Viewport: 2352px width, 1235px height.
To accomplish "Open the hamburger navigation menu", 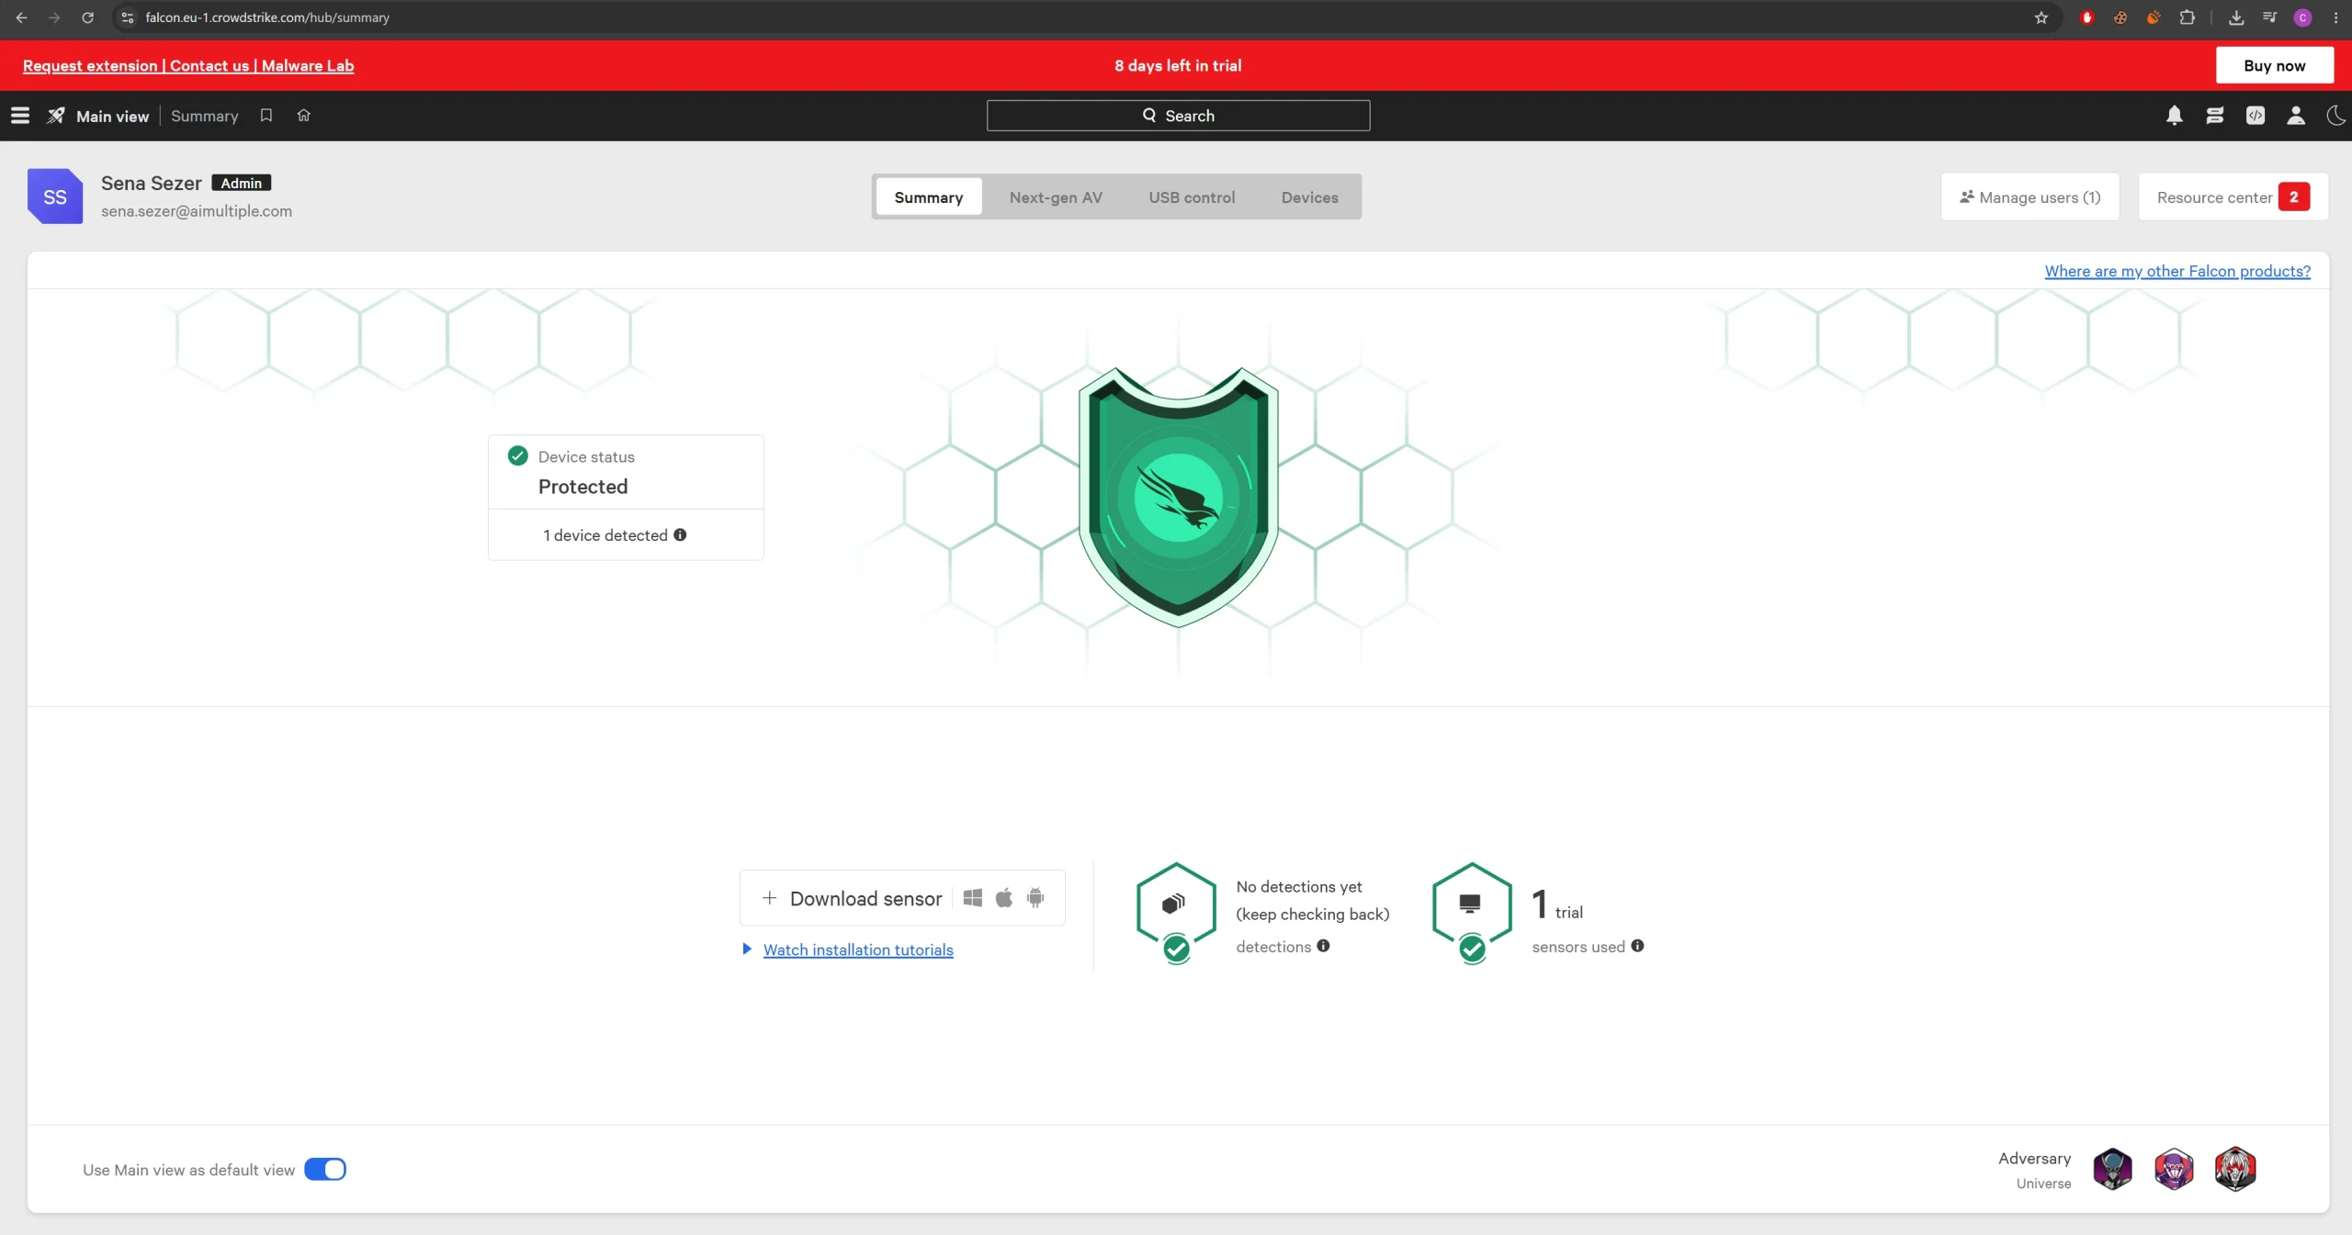I will [x=20, y=116].
